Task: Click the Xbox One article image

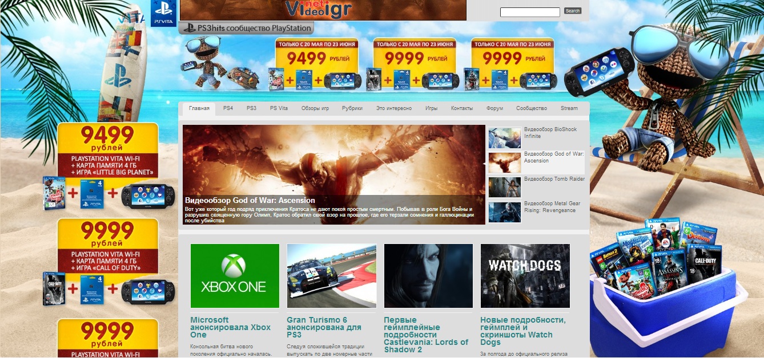Action: 235,276
